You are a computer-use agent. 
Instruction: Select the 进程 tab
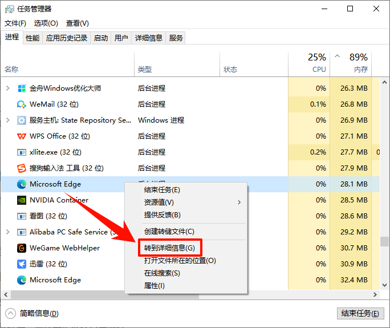12,37
